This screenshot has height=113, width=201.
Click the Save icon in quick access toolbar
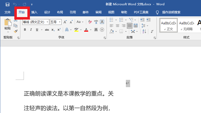[x=7, y=4]
